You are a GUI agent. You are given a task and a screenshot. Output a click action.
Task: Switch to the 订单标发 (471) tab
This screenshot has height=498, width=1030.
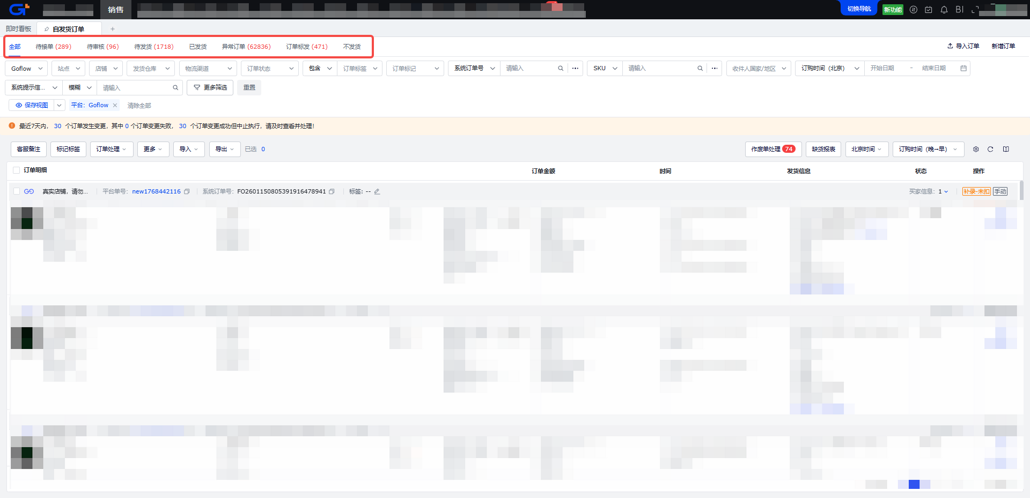click(306, 47)
